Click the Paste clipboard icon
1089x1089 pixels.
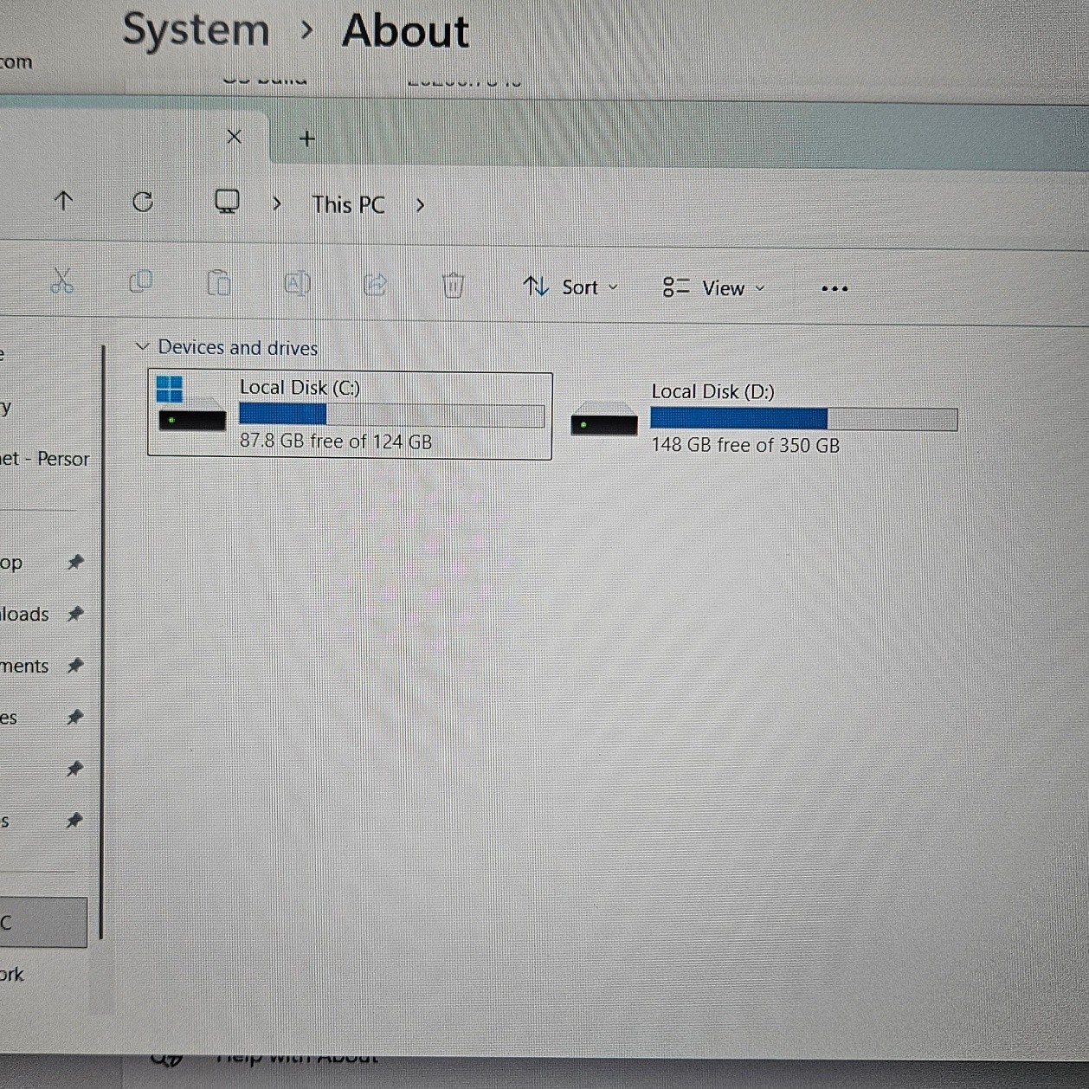(219, 283)
